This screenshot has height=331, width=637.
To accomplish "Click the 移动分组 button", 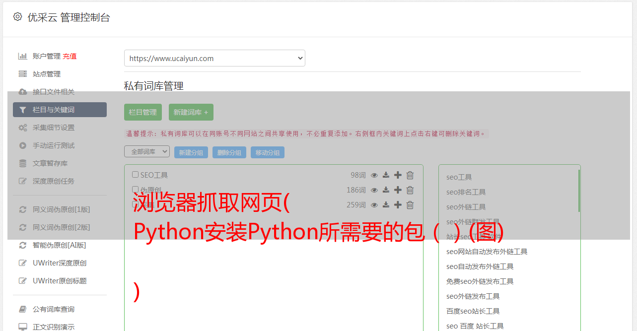I will (268, 152).
